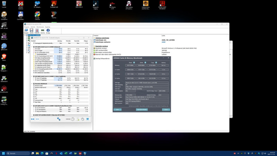Open the Monitoring menu in HWiNFO
The image size is (277, 156).
[x=40, y=27]
